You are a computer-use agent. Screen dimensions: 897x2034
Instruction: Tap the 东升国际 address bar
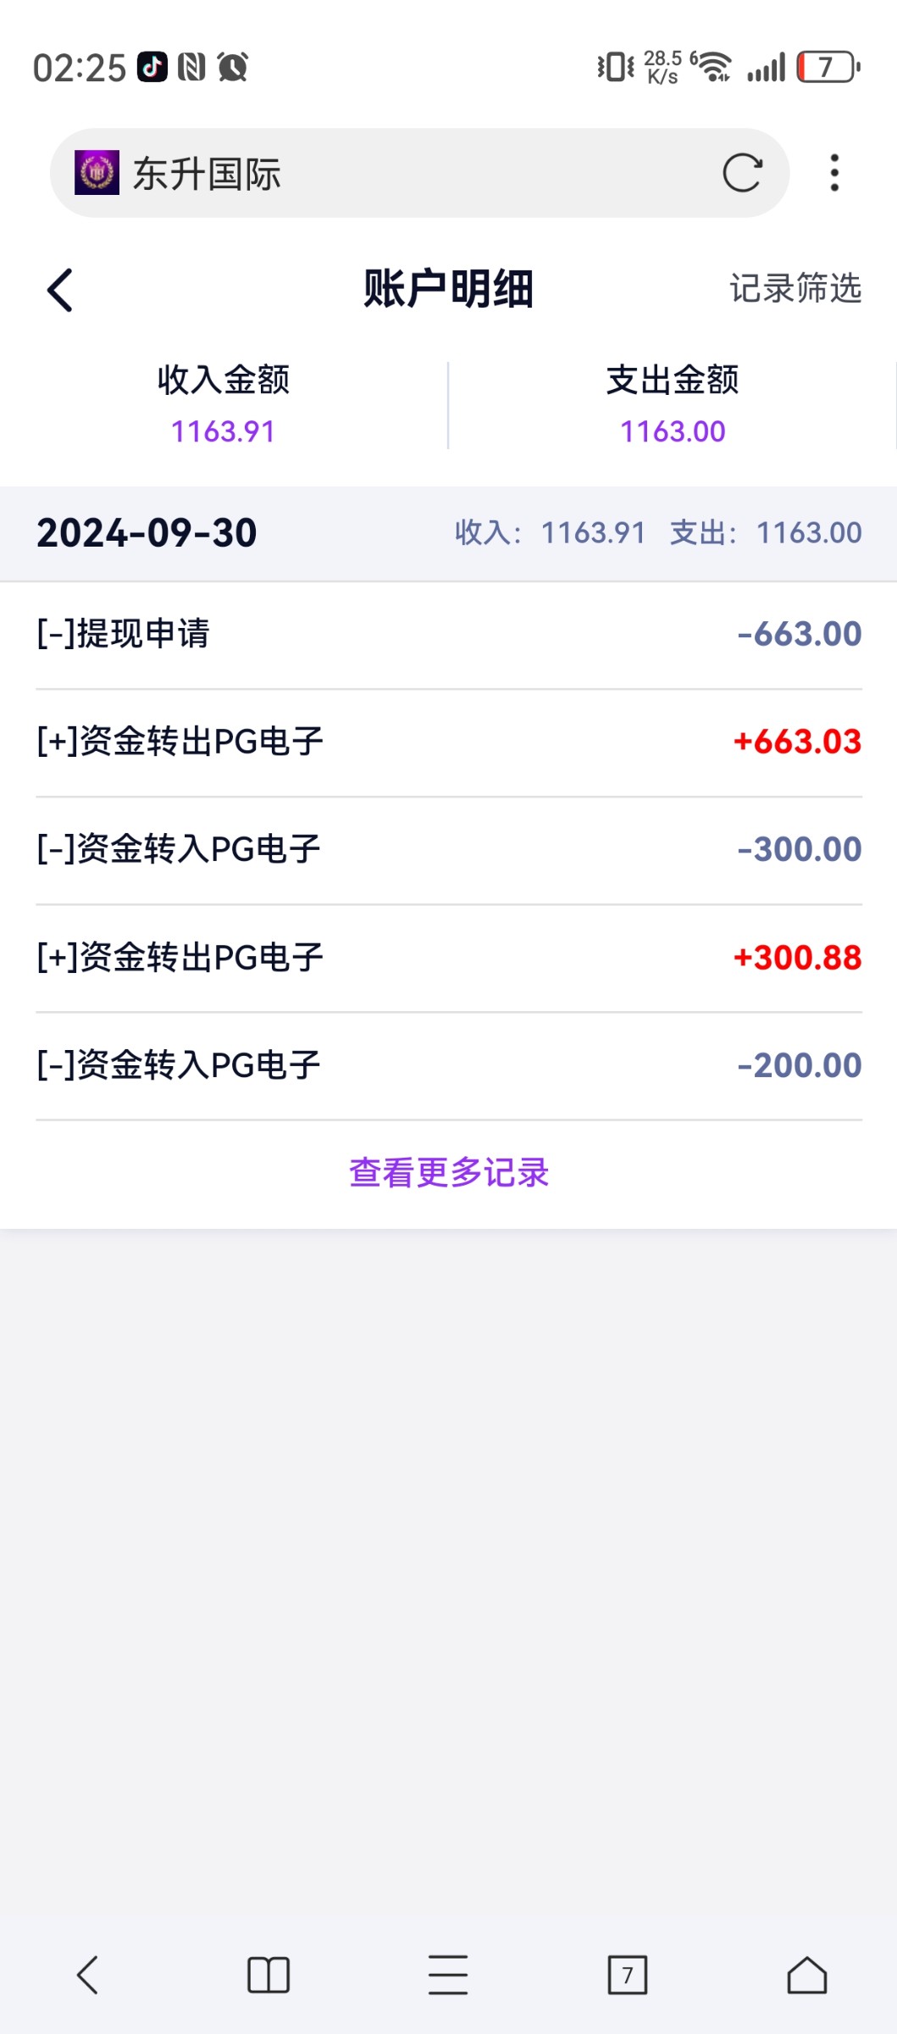(407, 173)
